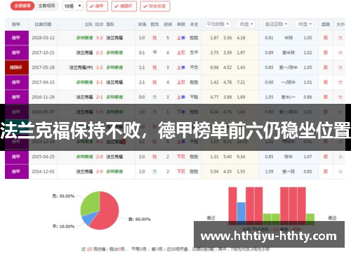Click the 胜负 column header
The height and width of the screenshot is (254, 351).
tap(154, 24)
